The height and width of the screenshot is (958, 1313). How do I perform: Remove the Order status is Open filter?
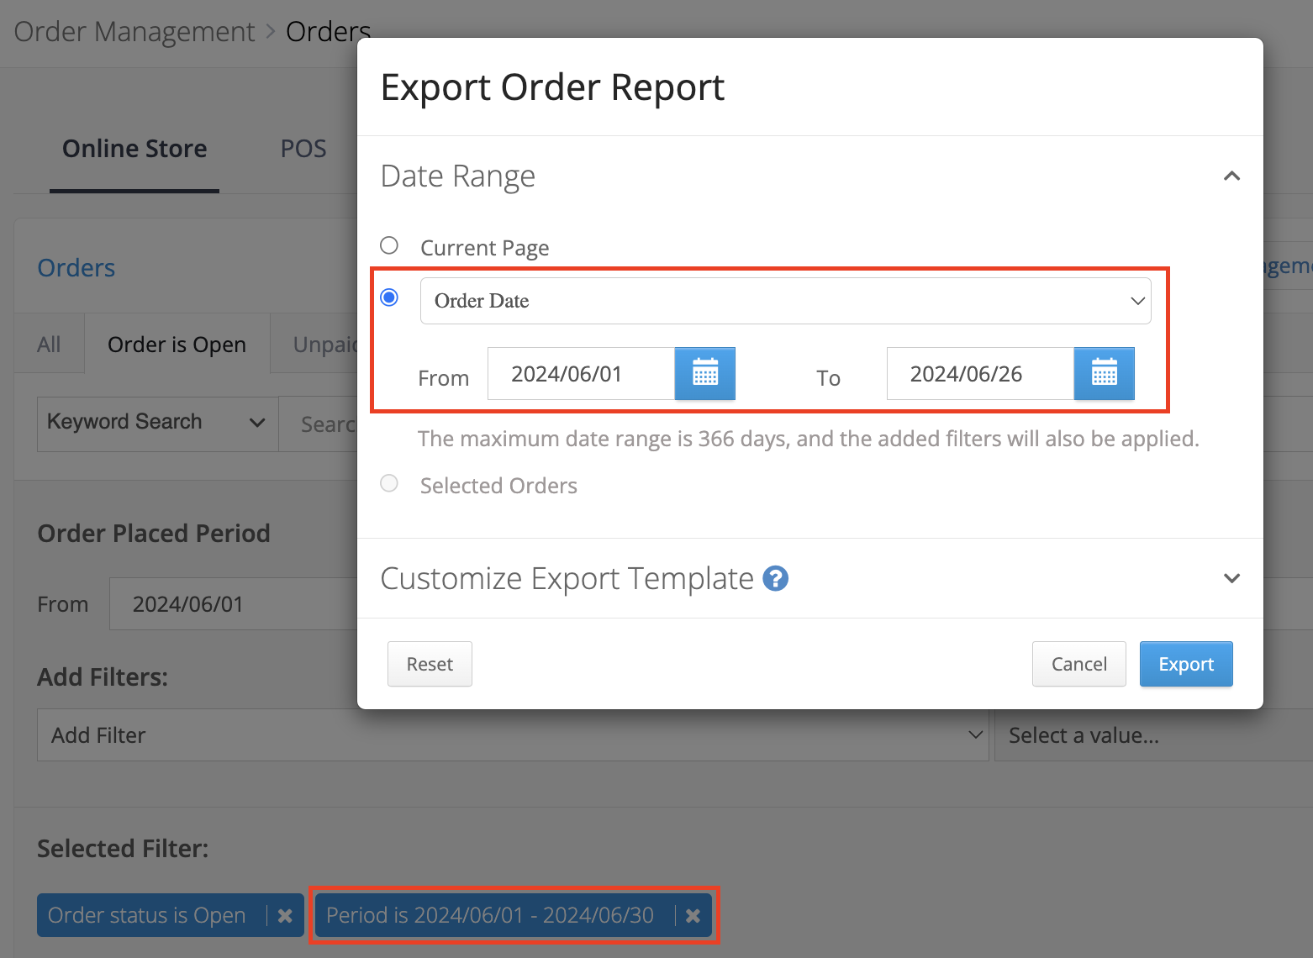tap(285, 915)
